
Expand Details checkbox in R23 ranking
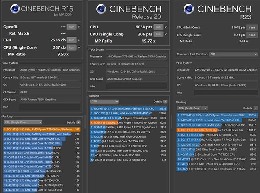point(256,108)
